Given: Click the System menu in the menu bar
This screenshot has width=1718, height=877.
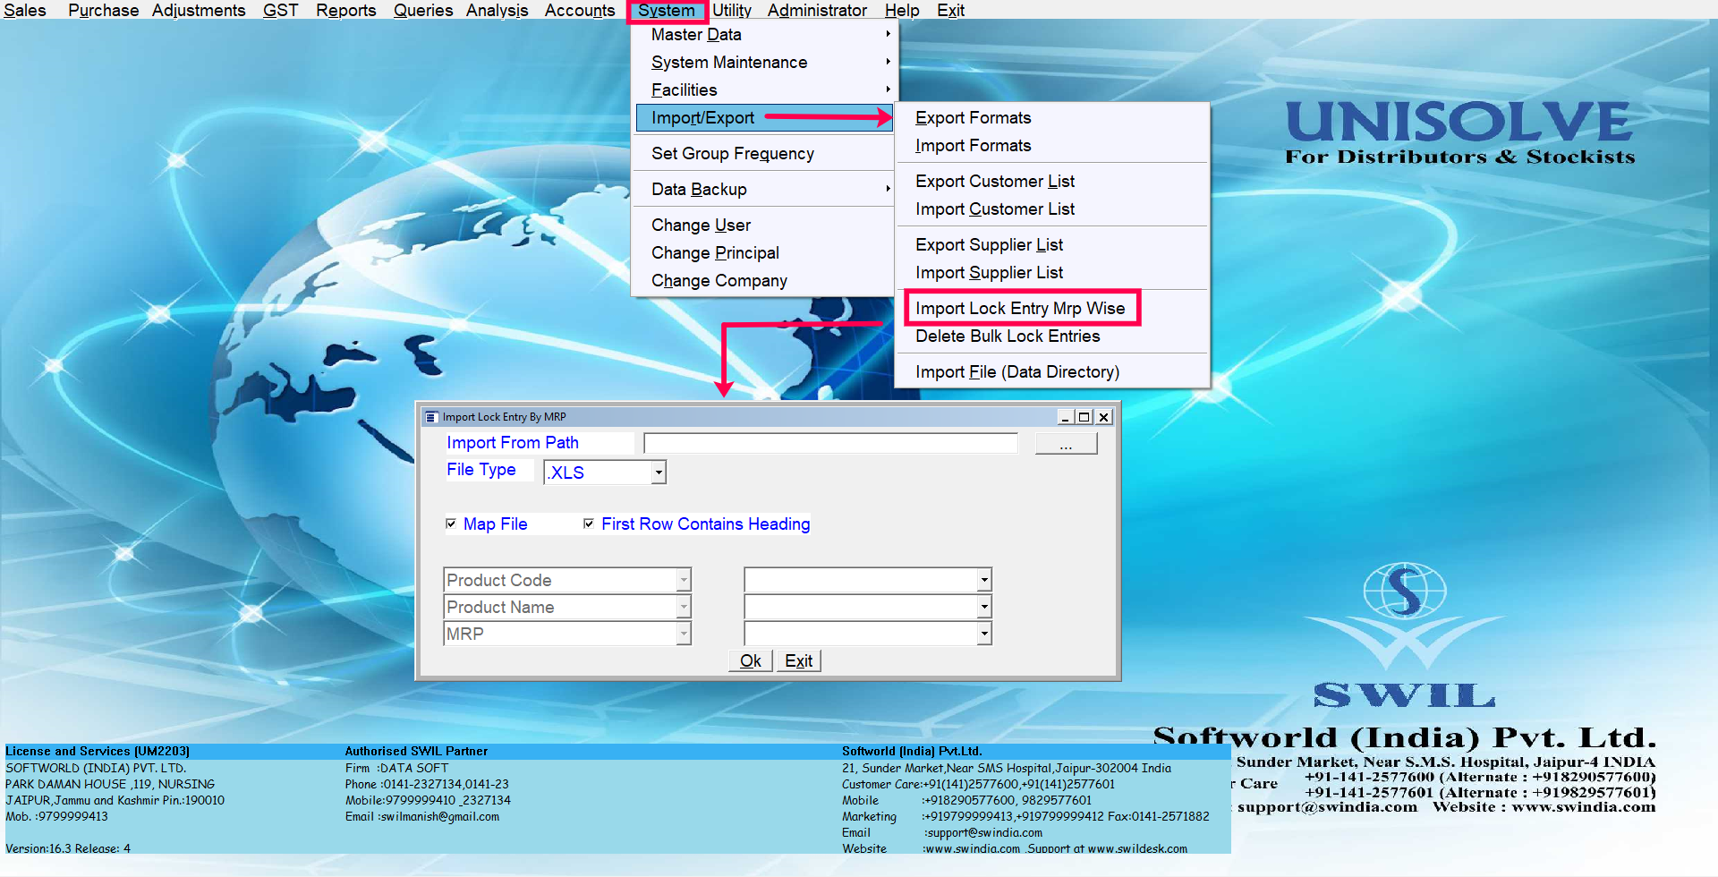Looking at the screenshot, I should click(667, 11).
